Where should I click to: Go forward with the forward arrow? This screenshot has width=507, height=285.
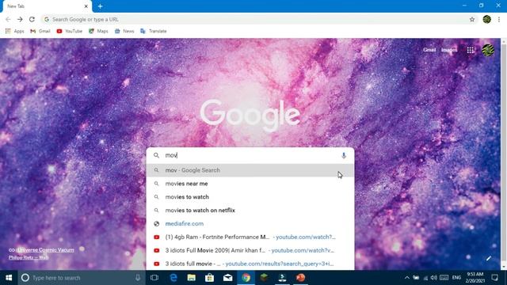(x=20, y=19)
